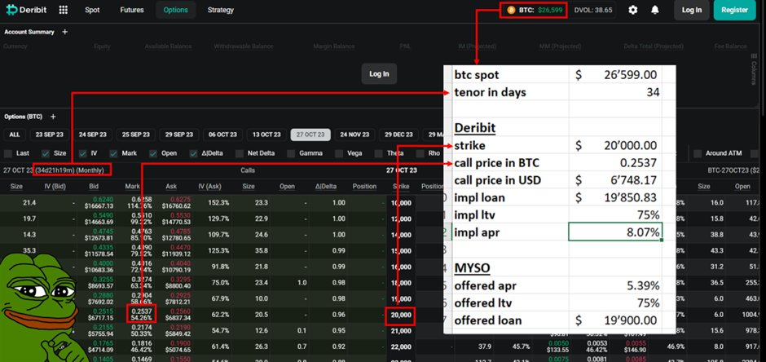Click the plus icon next to Account Summary
This screenshot has height=362, width=766.
pyautogui.click(x=65, y=32)
